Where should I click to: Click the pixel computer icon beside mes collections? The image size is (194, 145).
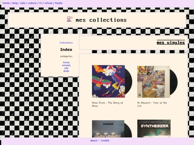(70, 19)
